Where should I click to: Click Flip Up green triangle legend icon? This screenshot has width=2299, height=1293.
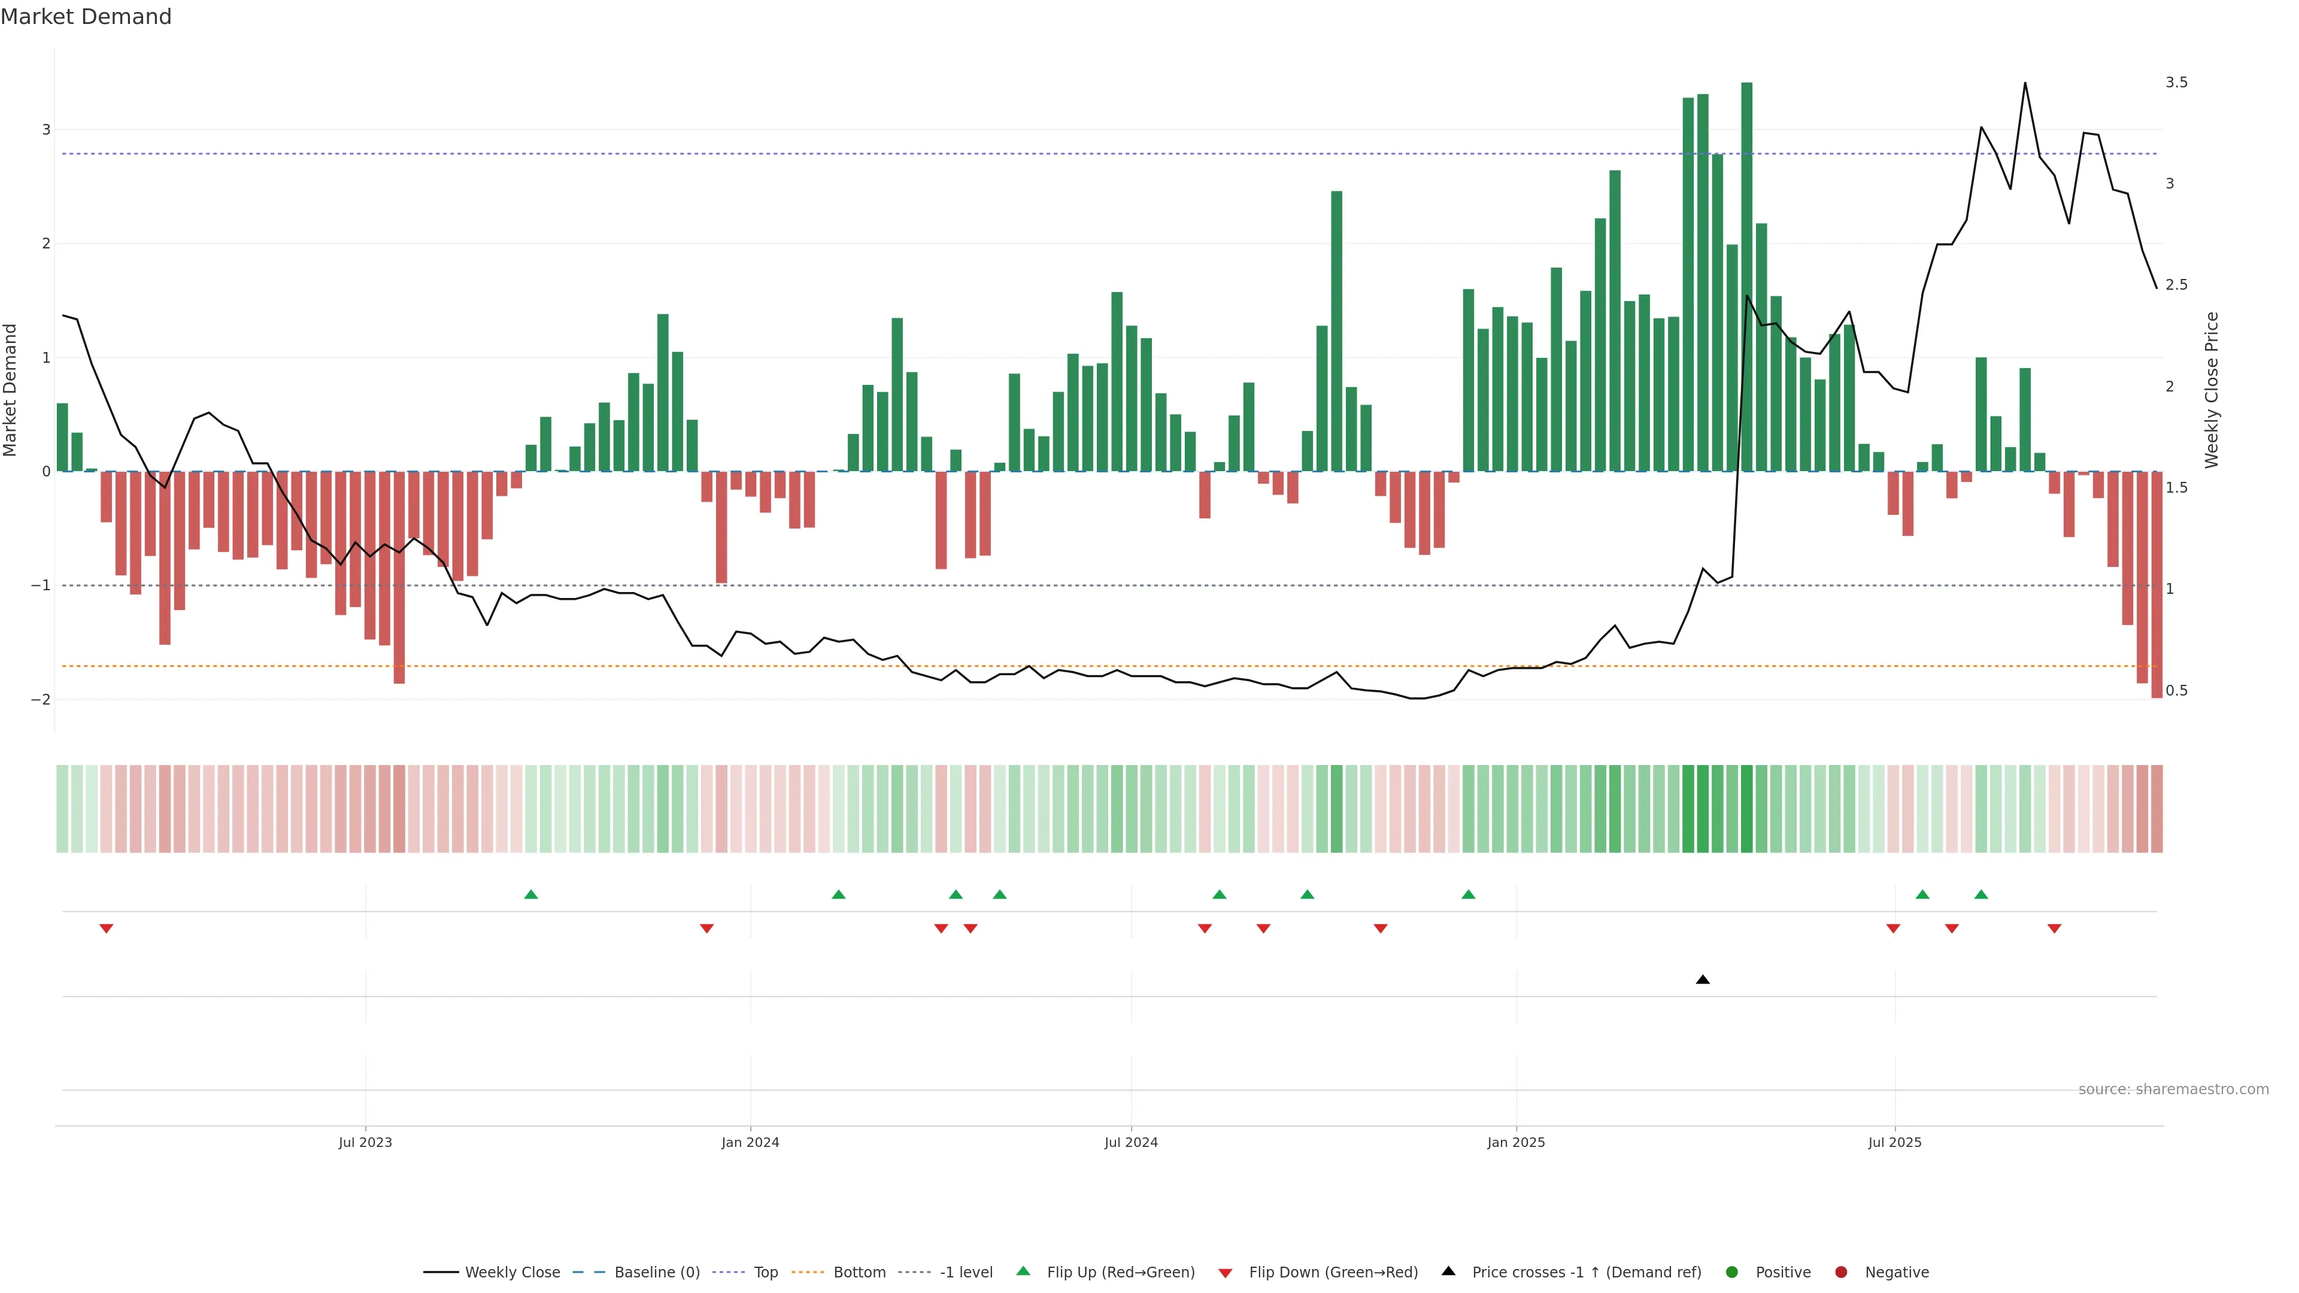tap(1024, 1271)
